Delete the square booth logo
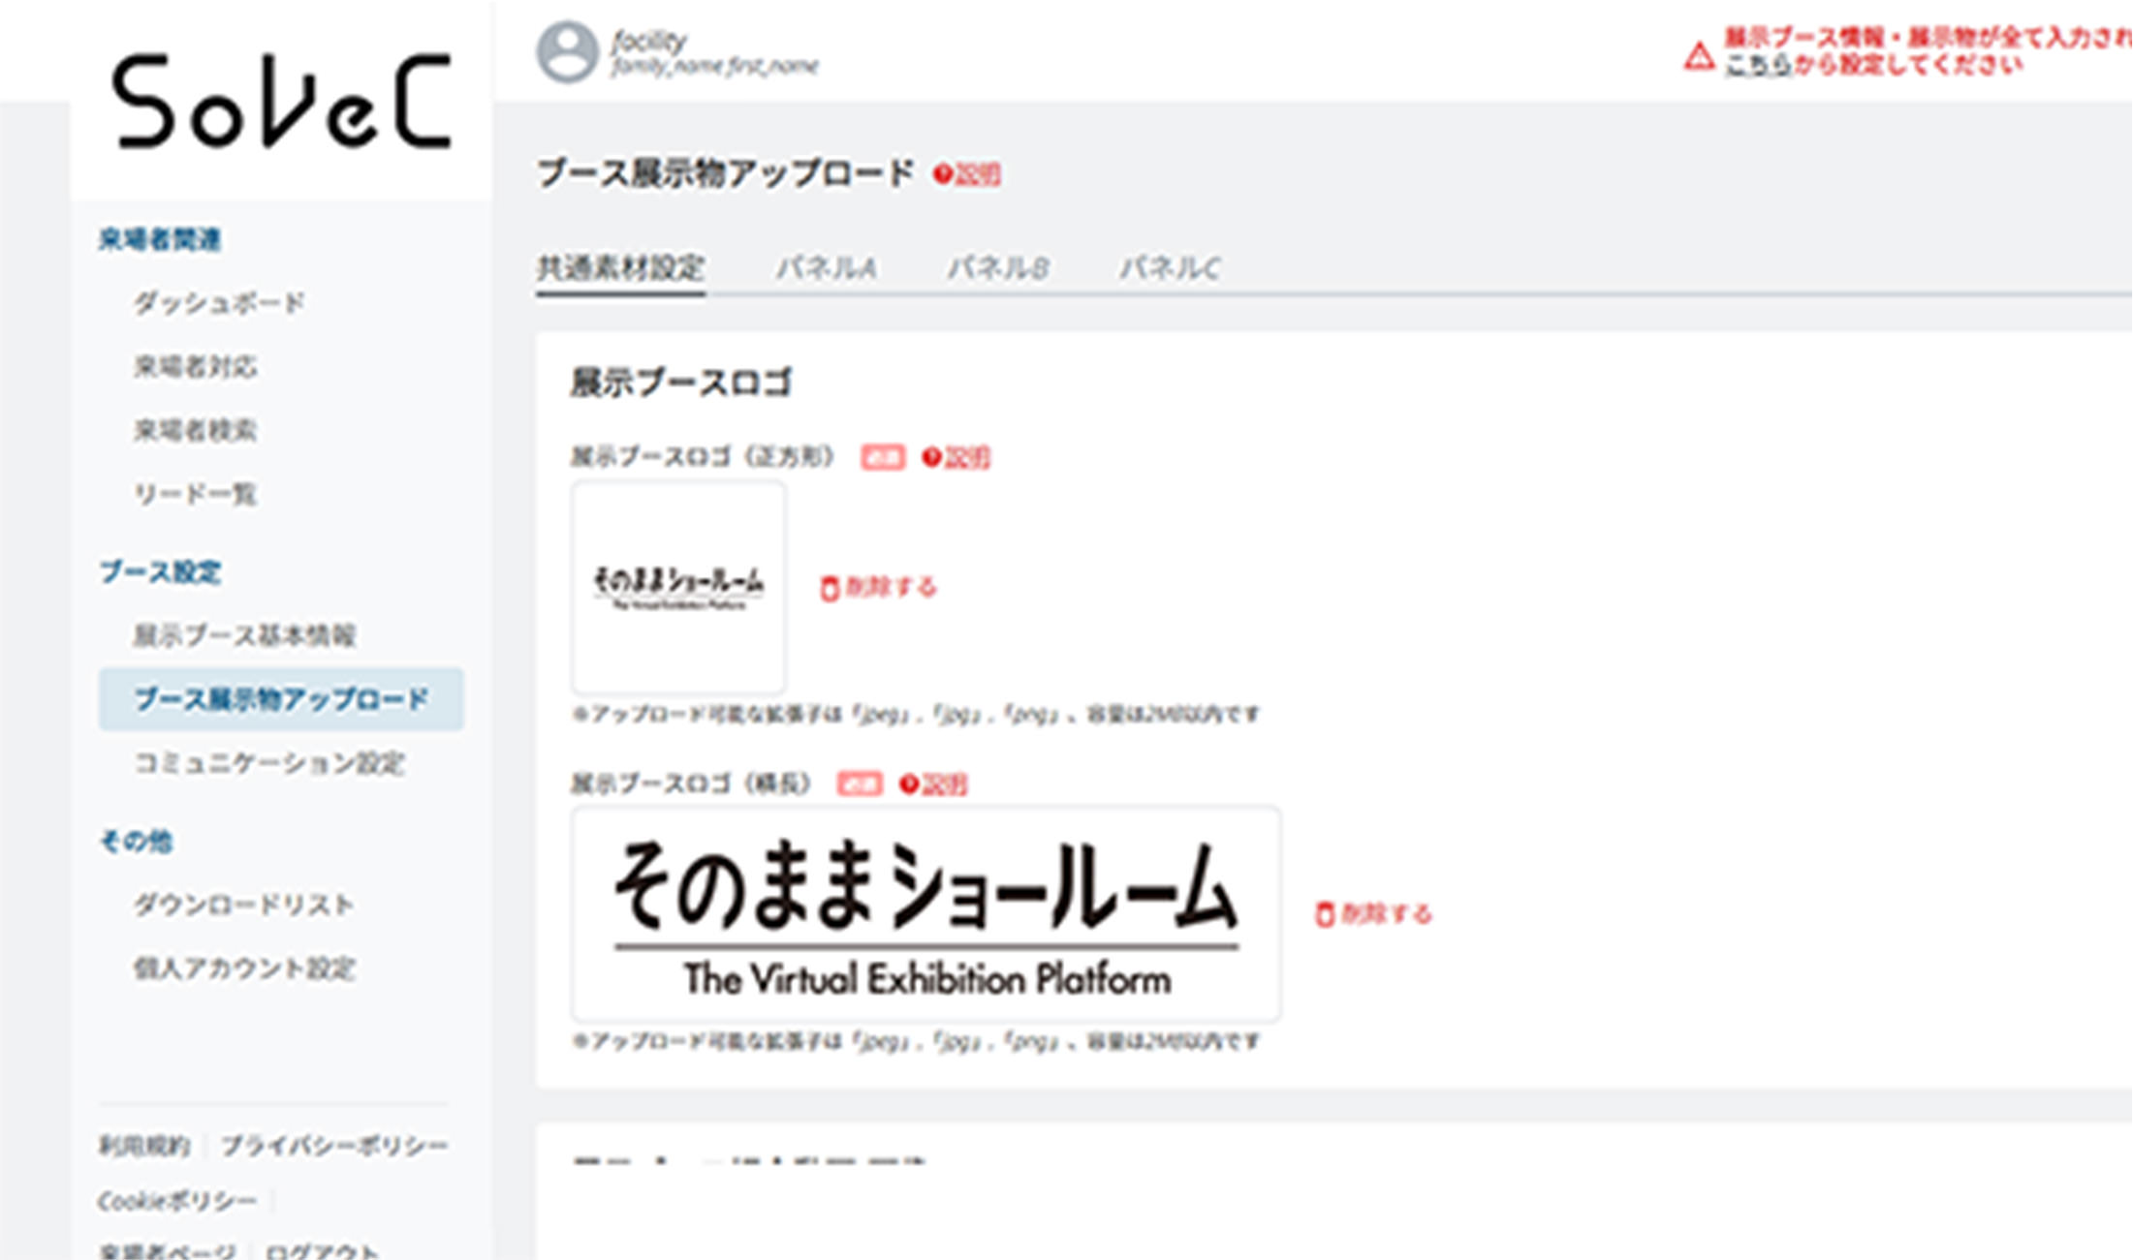Image resolution: width=2133 pixels, height=1260 pixels. [x=878, y=587]
